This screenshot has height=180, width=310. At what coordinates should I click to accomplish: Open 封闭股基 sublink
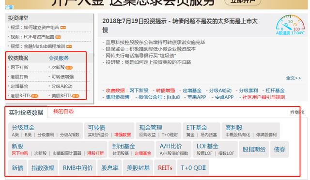click(121, 153)
